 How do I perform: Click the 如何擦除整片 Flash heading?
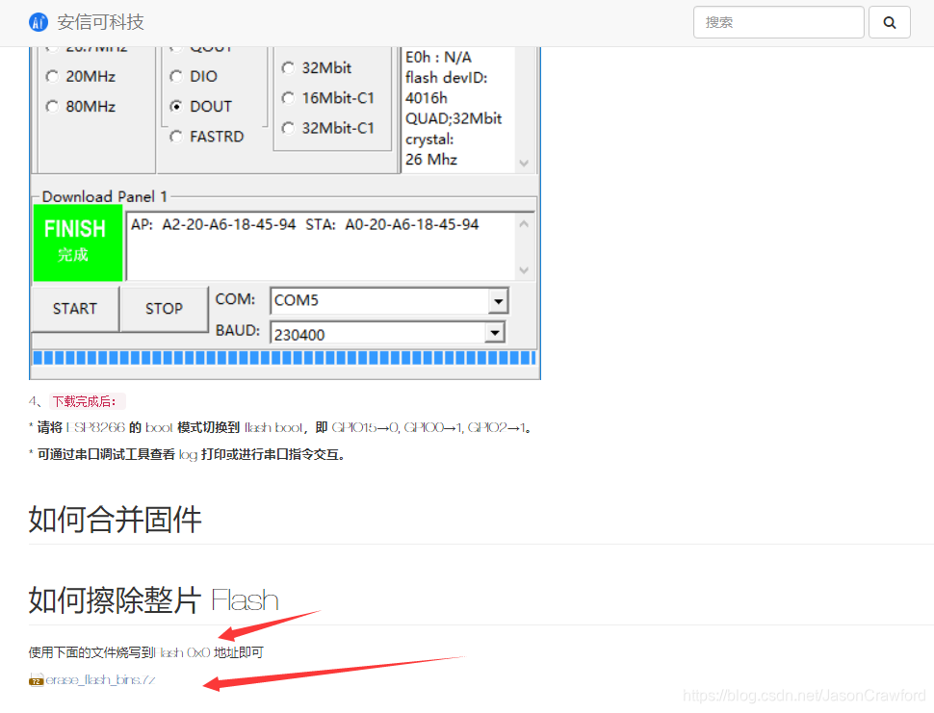pos(154,599)
